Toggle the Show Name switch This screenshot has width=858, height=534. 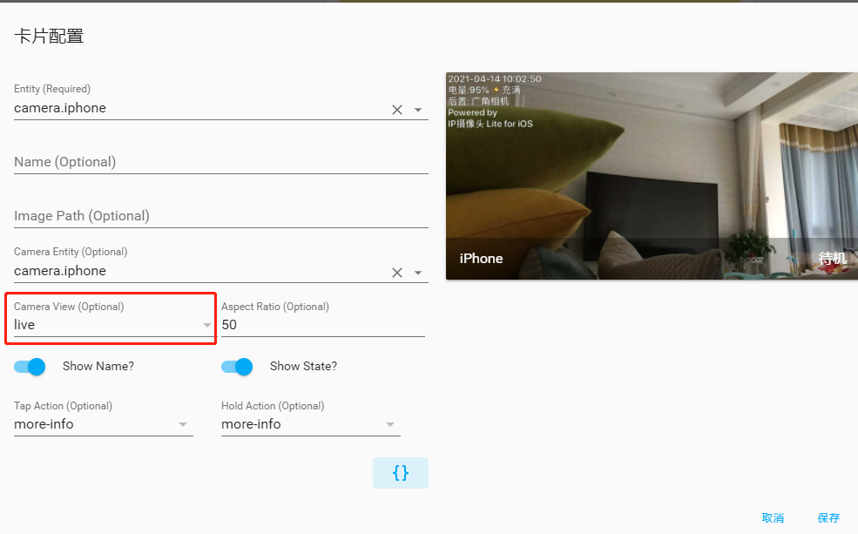point(30,367)
